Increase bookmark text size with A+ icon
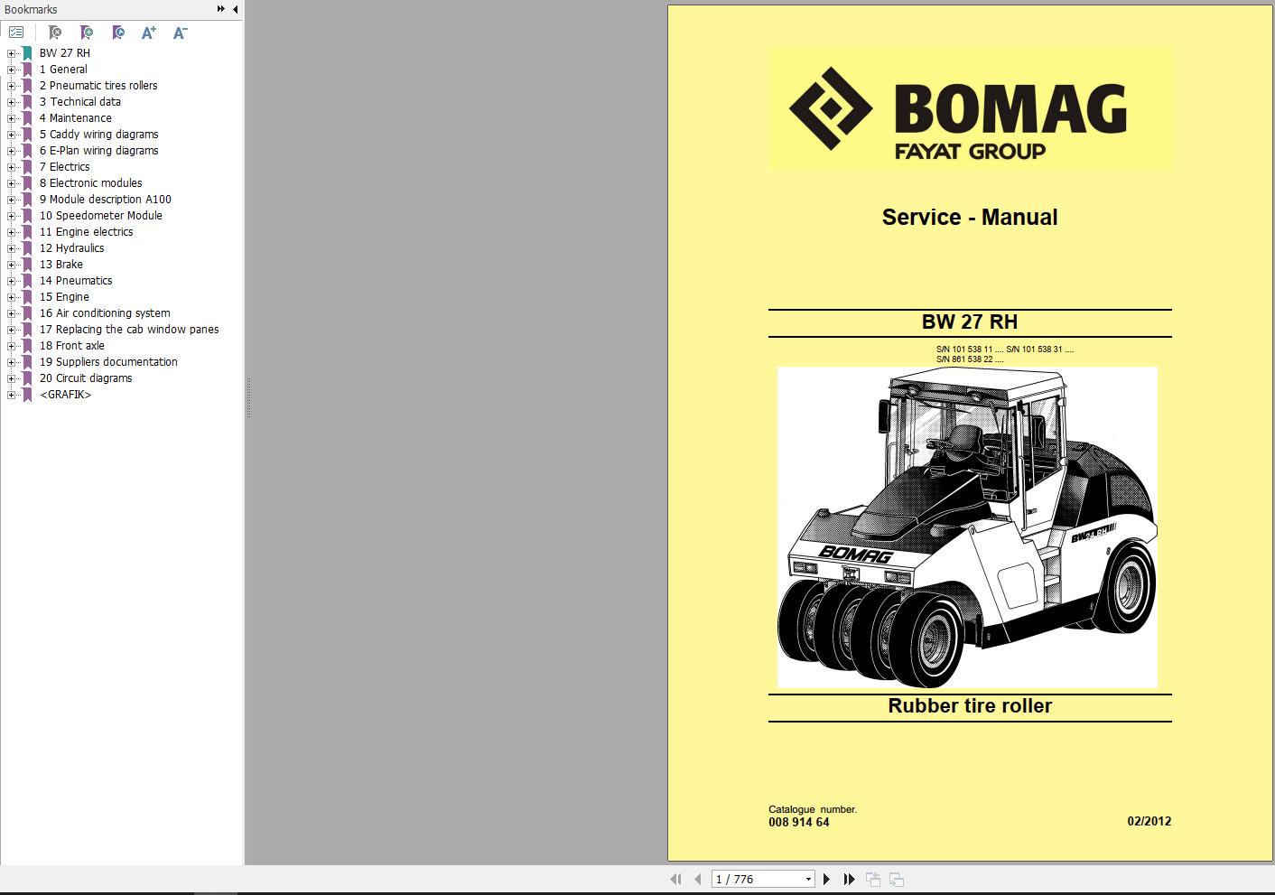 [x=149, y=33]
